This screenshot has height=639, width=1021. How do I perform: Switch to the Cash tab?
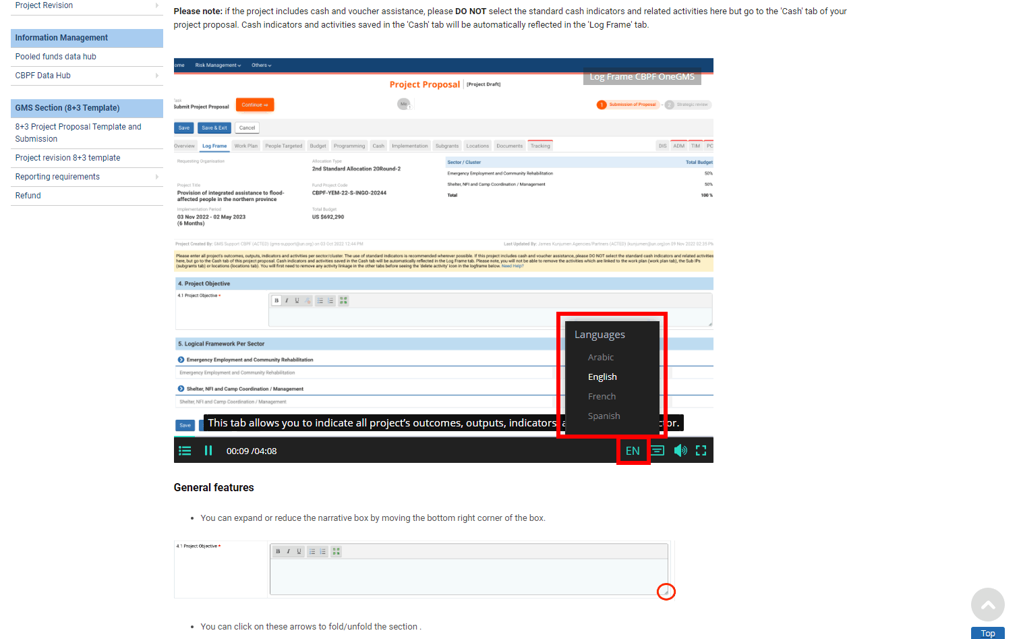point(378,146)
